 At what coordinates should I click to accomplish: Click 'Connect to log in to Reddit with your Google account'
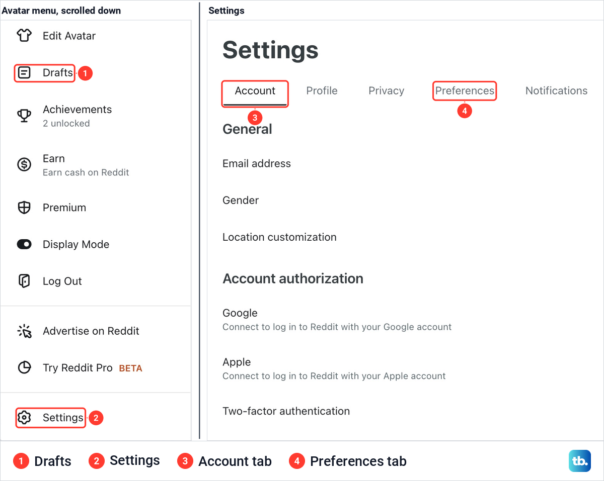point(337,327)
